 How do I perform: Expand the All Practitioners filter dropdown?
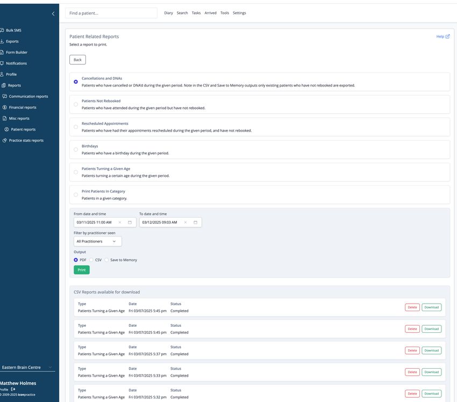(98, 241)
